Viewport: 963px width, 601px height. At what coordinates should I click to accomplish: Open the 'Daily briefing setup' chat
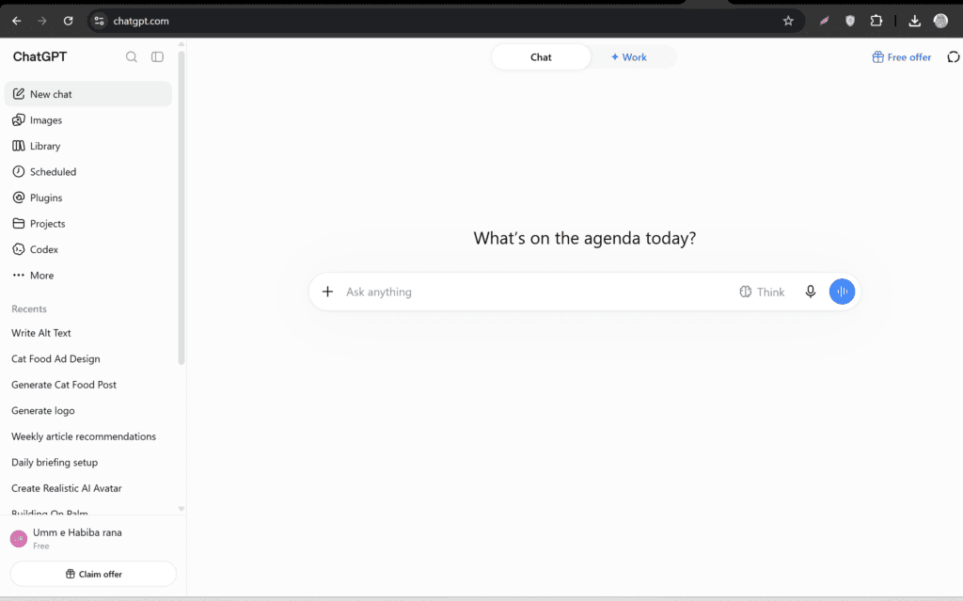click(x=88, y=462)
